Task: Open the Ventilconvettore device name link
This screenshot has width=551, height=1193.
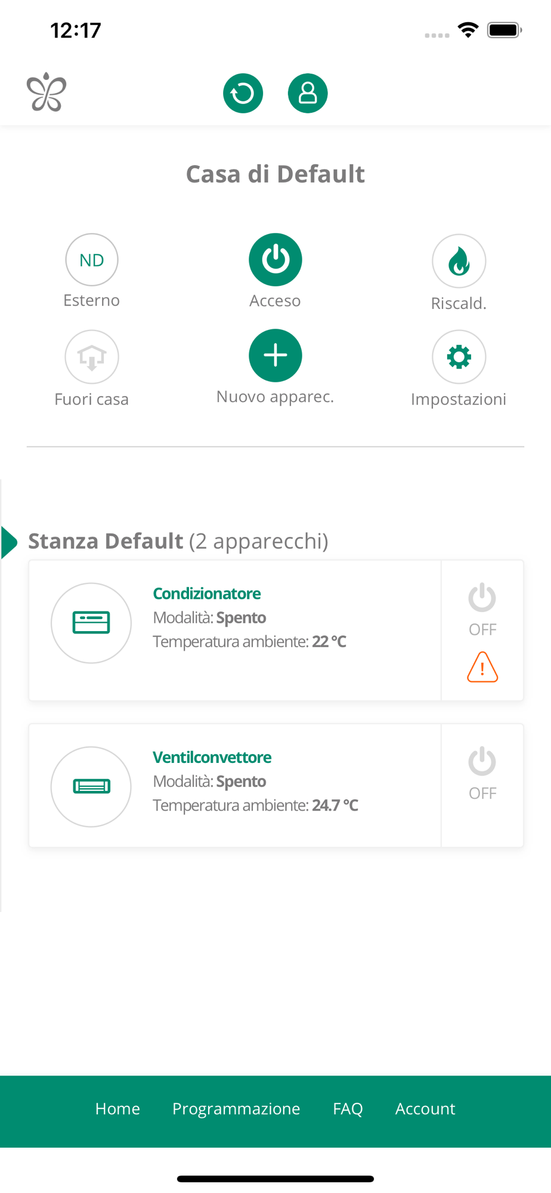Action: click(212, 757)
